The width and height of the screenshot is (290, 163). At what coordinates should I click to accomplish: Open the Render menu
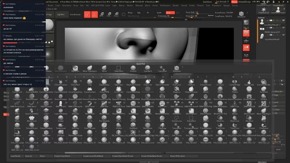tap(175, 5)
